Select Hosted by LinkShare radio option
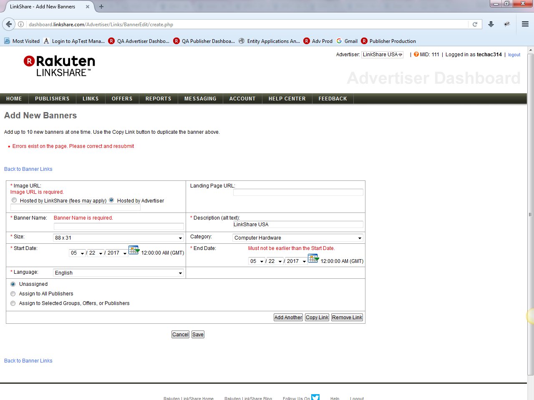The height and width of the screenshot is (400, 534). pos(14,200)
